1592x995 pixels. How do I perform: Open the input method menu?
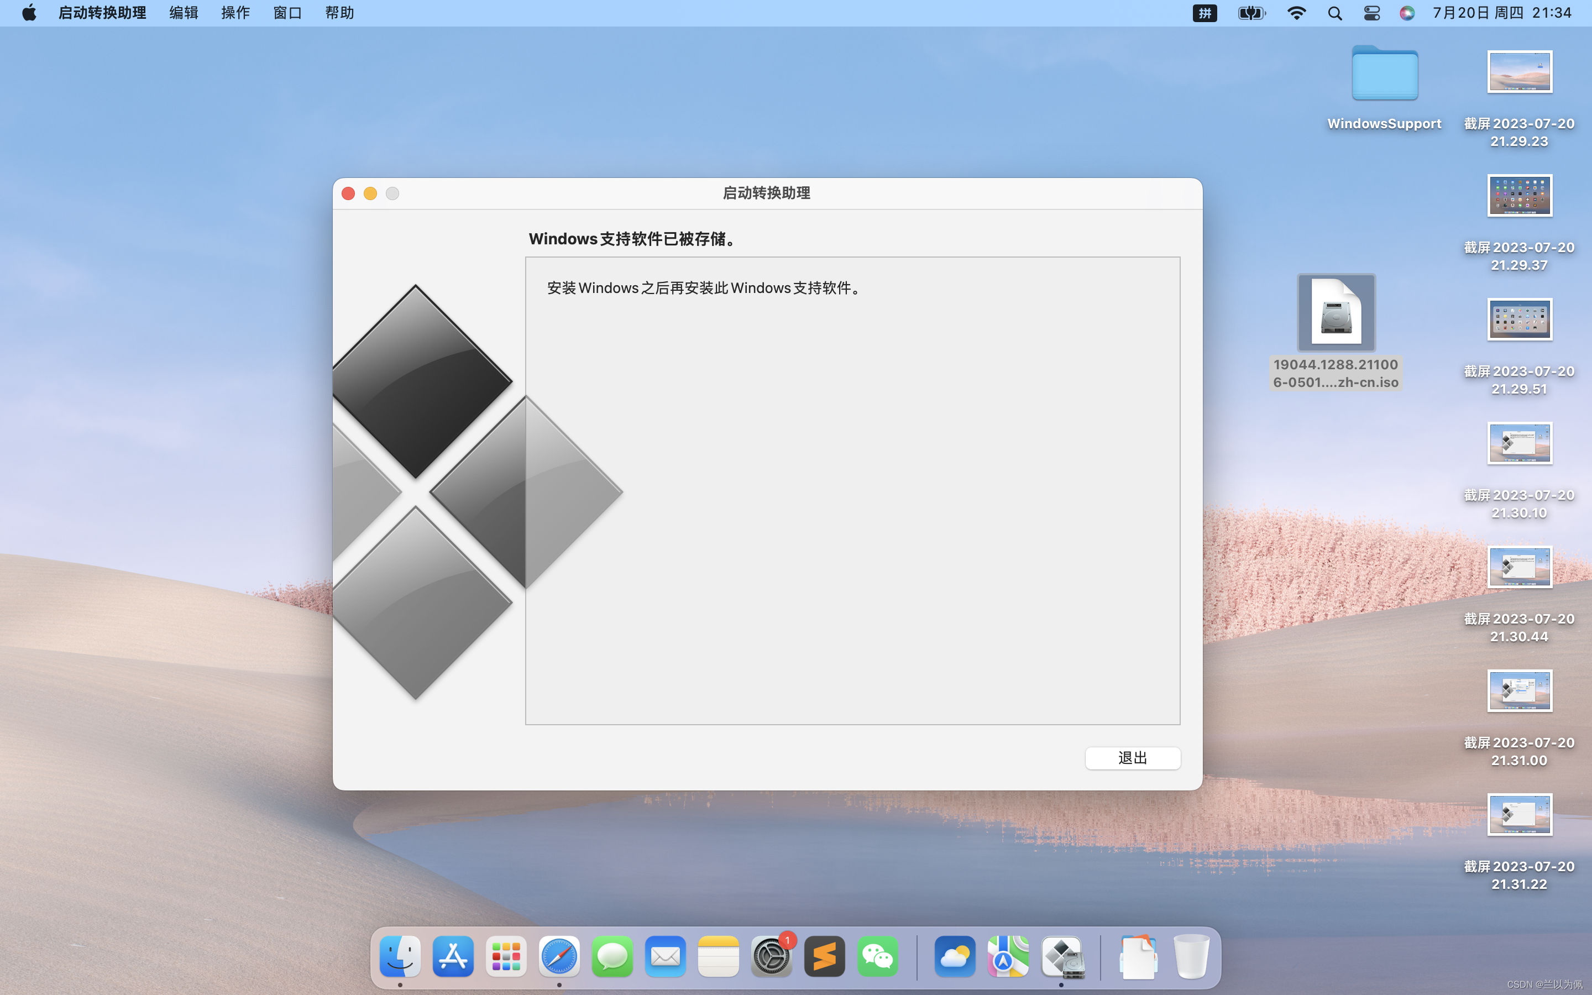pyautogui.click(x=1205, y=13)
